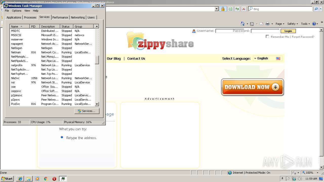Click the RSS feeds icon

point(252,24)
